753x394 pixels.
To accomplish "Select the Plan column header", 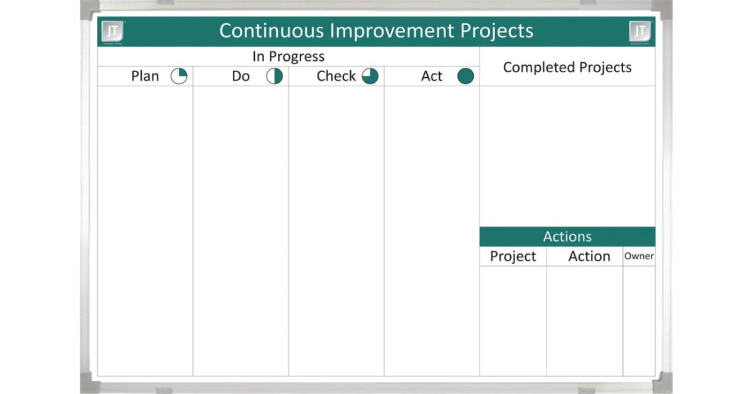I will click(x=145, y=77).
